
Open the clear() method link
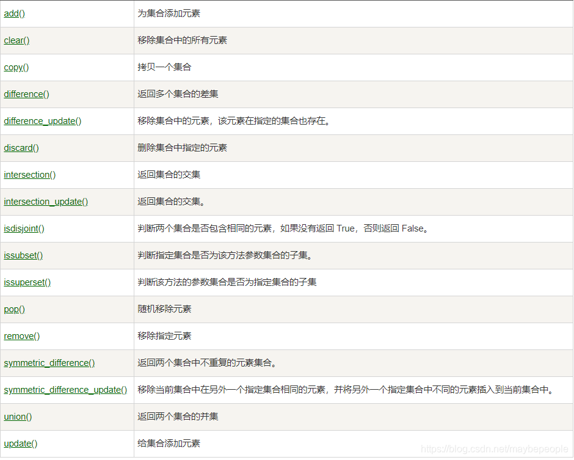pos(16,40)
